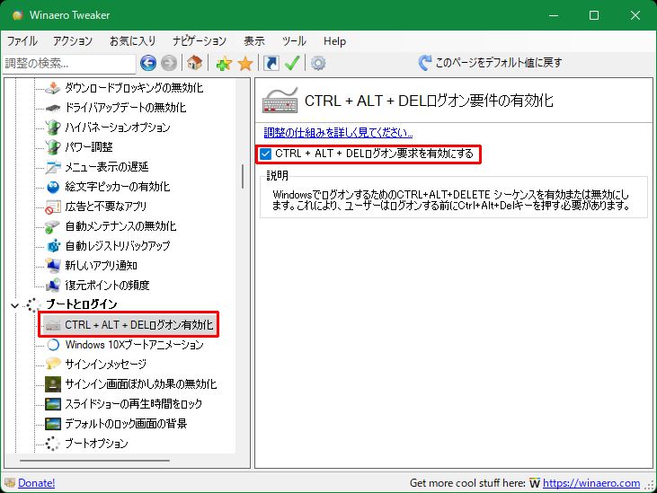
Task: Click the green checkmark toolbar icon
Action: pyautogui.click(x=291, y=63)
